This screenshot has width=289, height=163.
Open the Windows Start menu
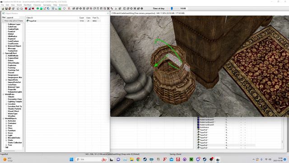coord(71,159)
